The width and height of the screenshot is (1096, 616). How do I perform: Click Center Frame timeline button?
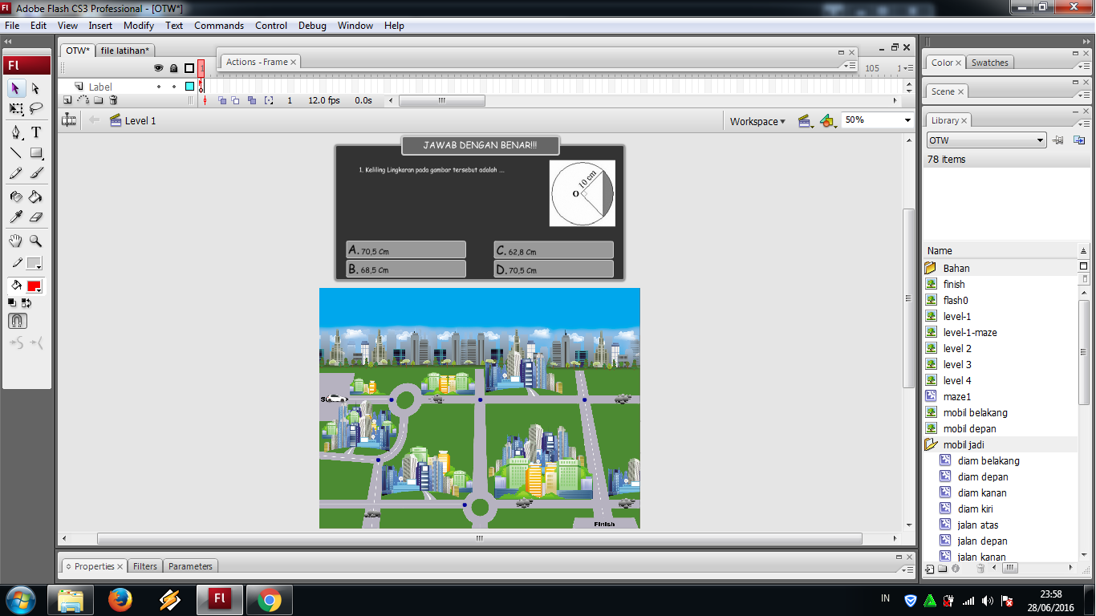click(x=205, y=100)
